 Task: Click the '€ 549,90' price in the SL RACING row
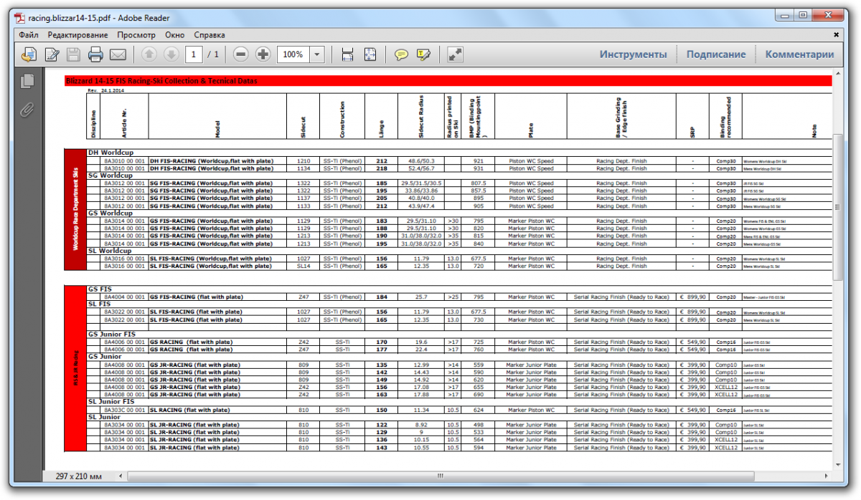tap(692, 410)
